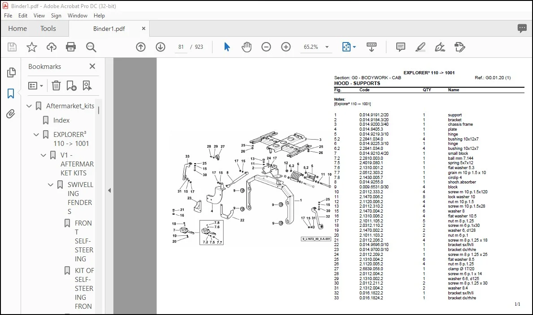Screen dimensions: 533x315
Task: Collapse the EXPLORER³ 110 -> 1001 bookmark
Action: tap(36, 134)
